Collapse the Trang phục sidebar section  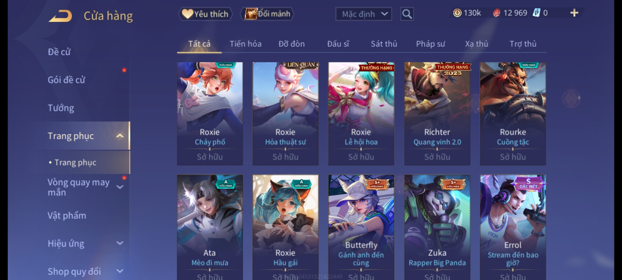click(120, 136)
